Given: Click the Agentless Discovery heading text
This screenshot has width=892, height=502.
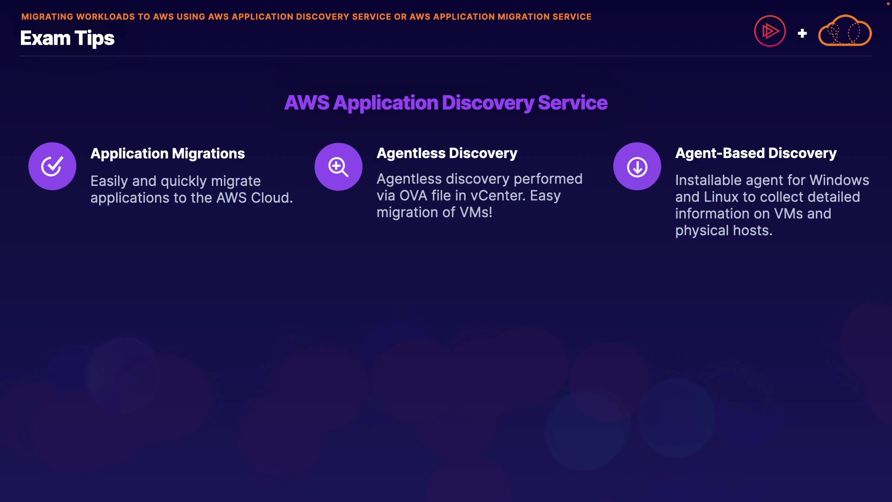Looking at the screenshot, I should (446, 153).
